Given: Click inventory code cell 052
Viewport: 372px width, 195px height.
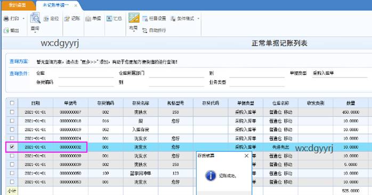Looking at the screenshot, I should (106, 130).
